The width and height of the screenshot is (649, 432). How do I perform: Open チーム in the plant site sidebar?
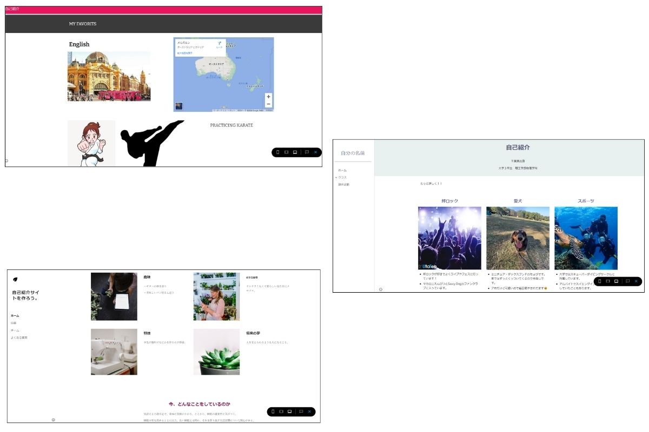15,330
